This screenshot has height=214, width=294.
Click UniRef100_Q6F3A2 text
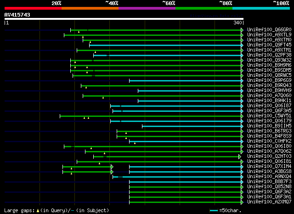(269, 192)
